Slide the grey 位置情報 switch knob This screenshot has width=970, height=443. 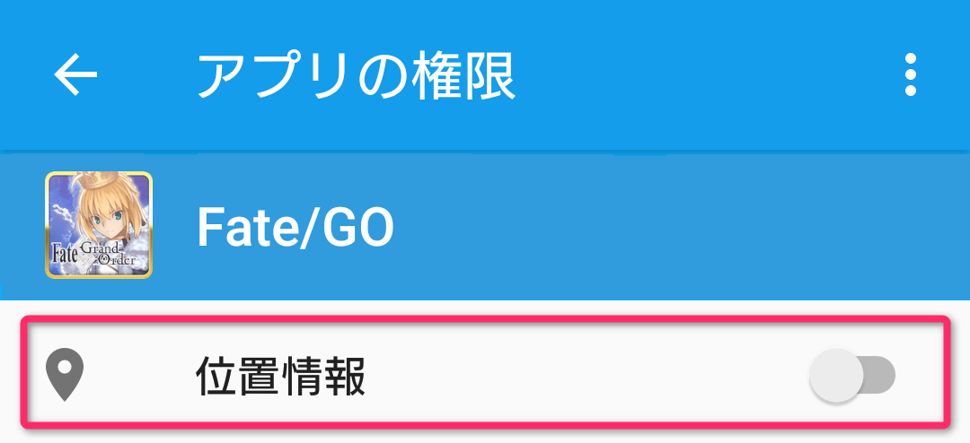pyautogui.click(x=835, y=375)
